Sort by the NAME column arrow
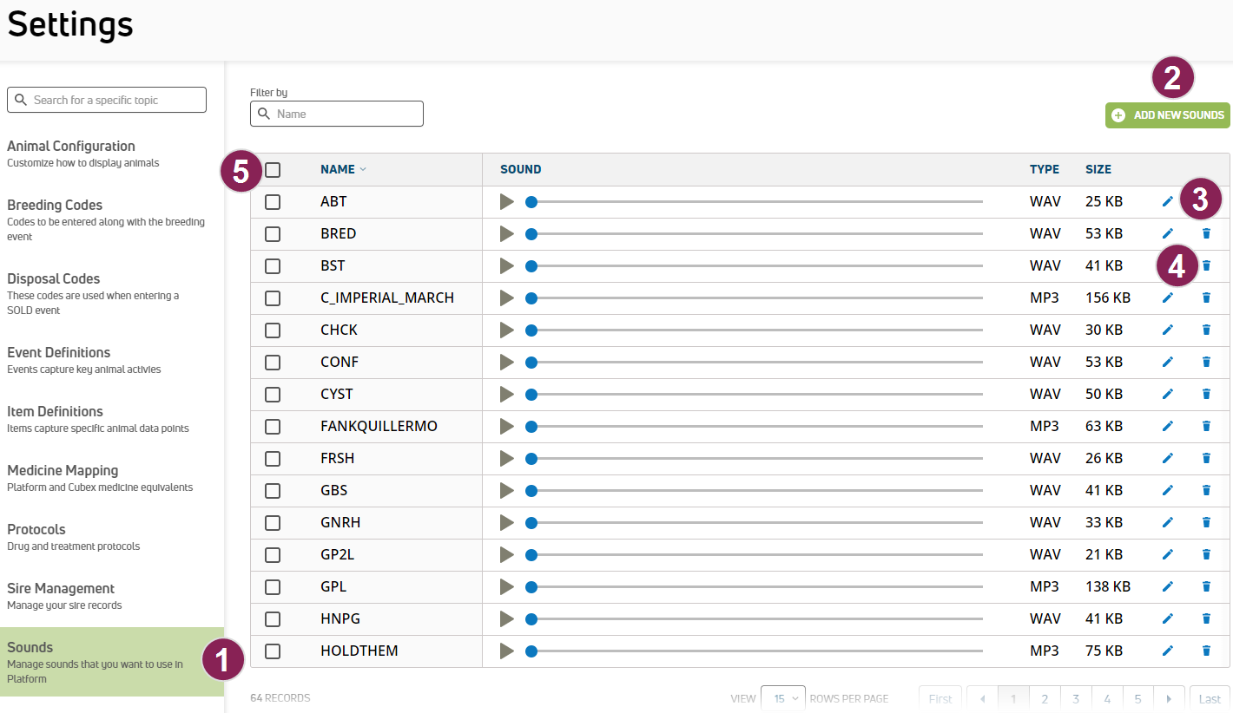Viewport: 1233px width, 713px height. pos(363,170)
